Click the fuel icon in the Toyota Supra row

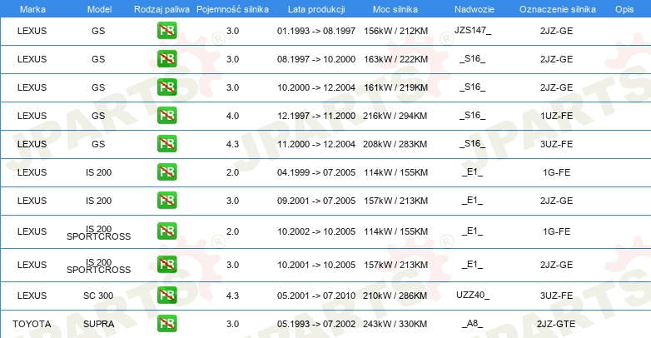[x=166, y=324]
